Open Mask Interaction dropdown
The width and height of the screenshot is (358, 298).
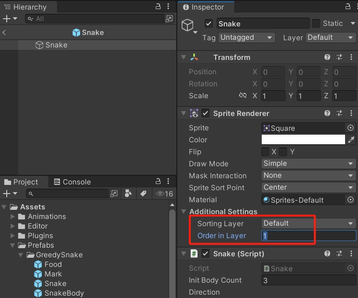tap(309, 175)
